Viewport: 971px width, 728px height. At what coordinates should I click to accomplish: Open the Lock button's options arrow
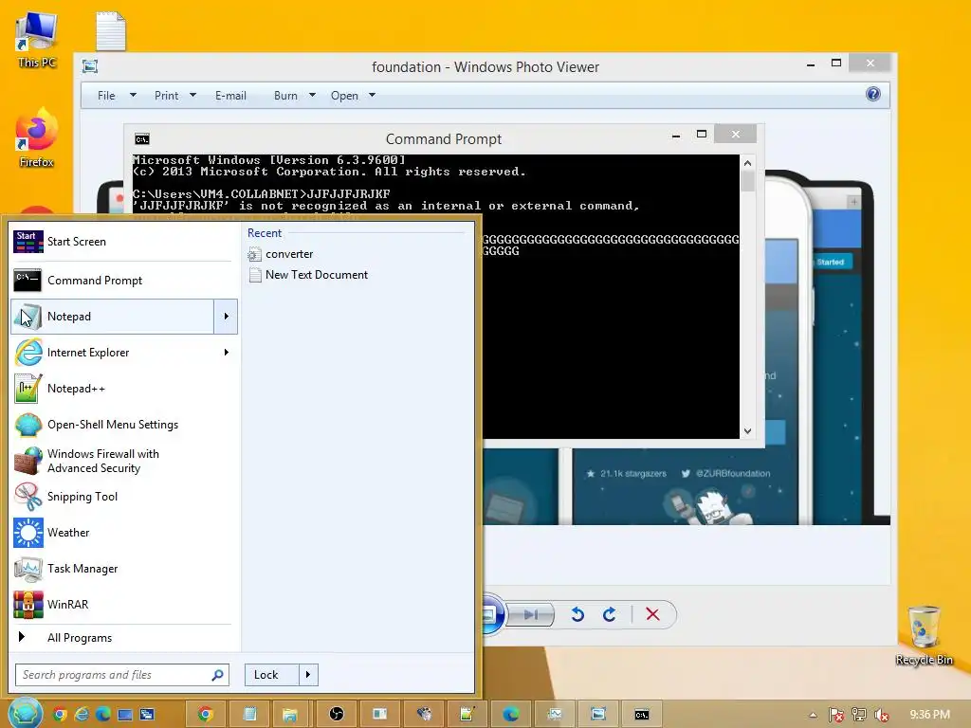[x=308, y=675]
